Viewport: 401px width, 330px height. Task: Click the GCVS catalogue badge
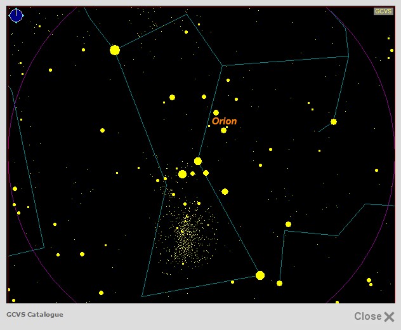tap(383, 11)
